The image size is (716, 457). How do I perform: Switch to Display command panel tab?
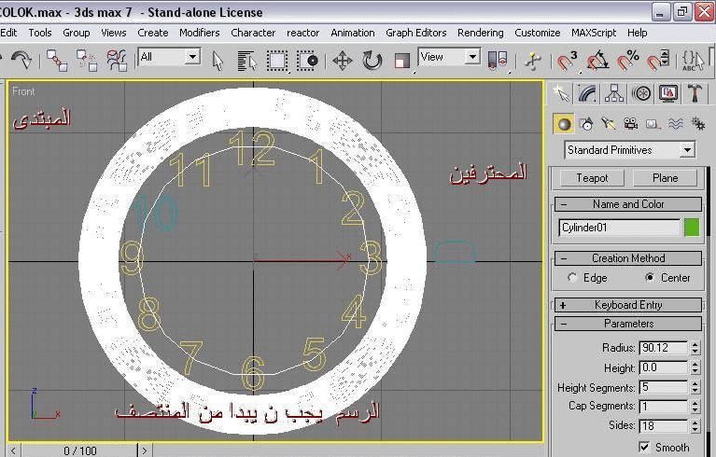(x=668, y=93)
